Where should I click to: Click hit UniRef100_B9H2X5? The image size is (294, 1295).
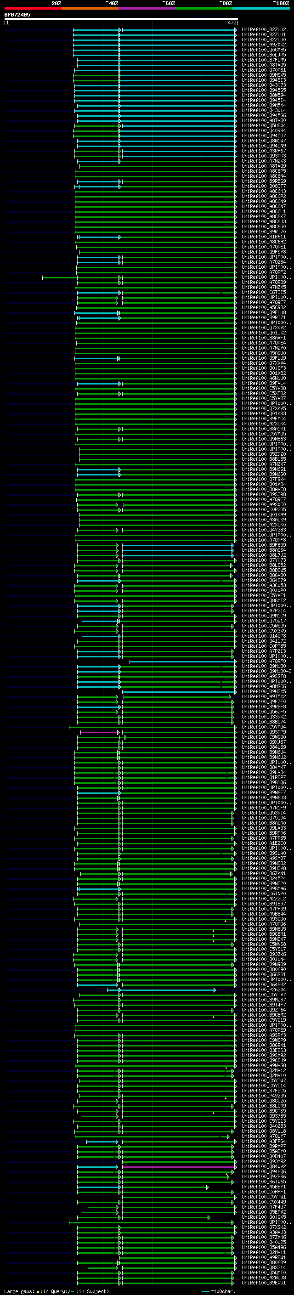coord(264,691)
